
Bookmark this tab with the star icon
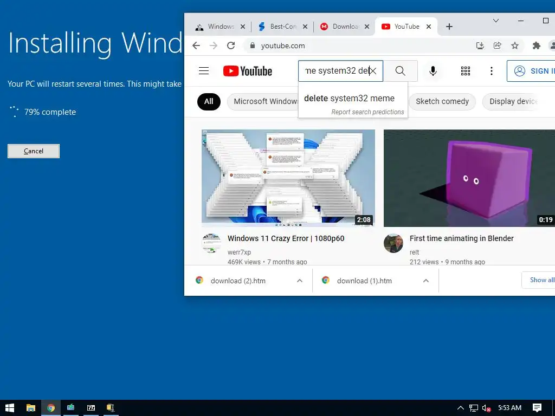tap(515, 45)
